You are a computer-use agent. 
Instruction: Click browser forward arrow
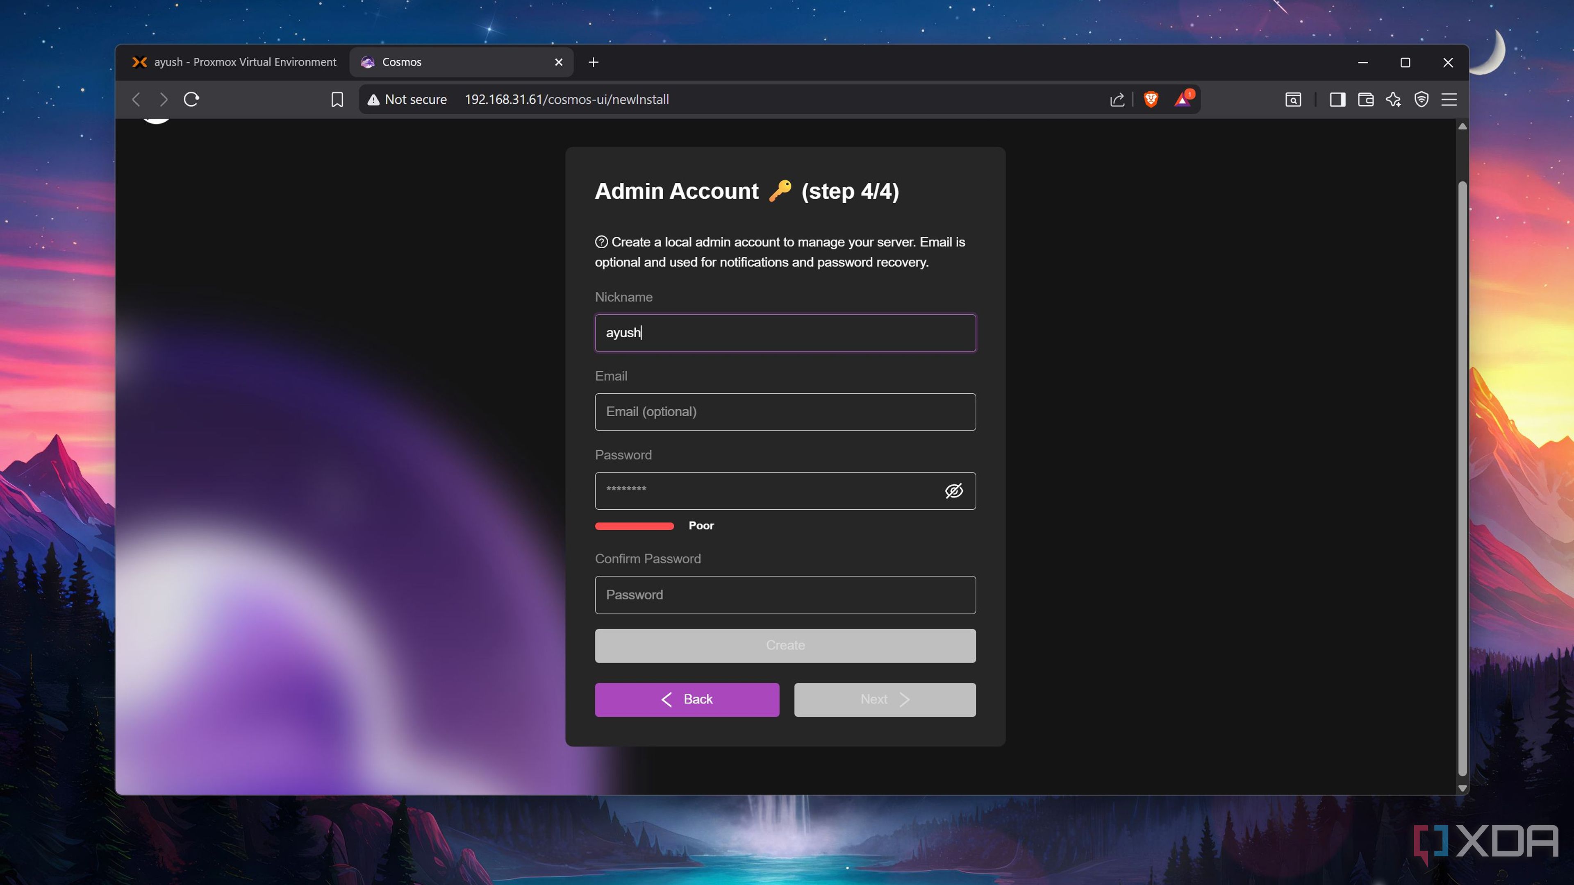pyautogui.click(x=163, y=99)
